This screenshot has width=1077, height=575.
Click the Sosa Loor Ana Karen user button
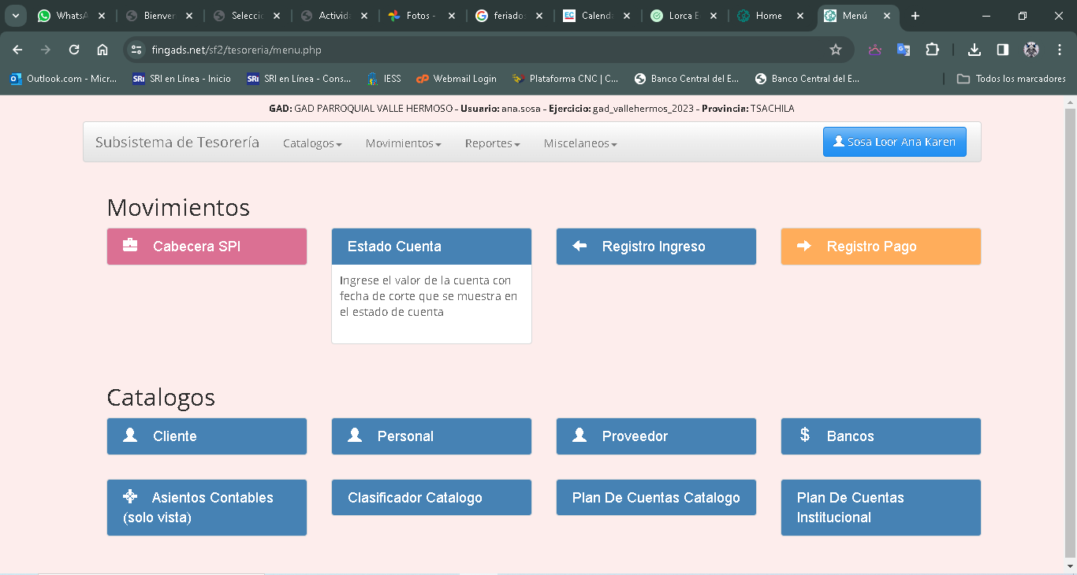[x=894, y=142]
